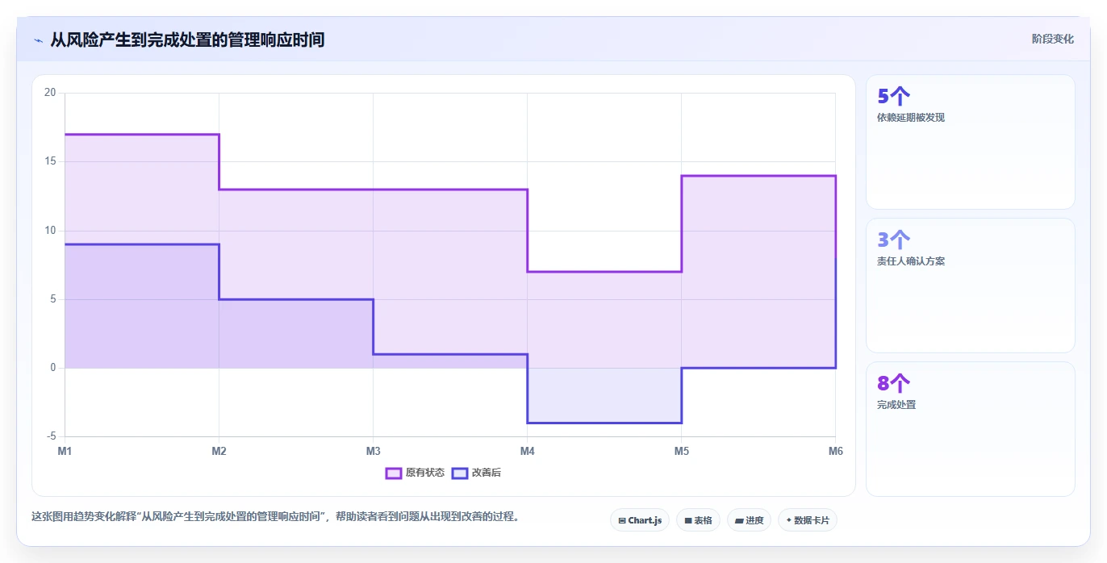Viewport: 1107px width, 563px height.
Task: Click the M2 axis label
Action: pos(219,451)
